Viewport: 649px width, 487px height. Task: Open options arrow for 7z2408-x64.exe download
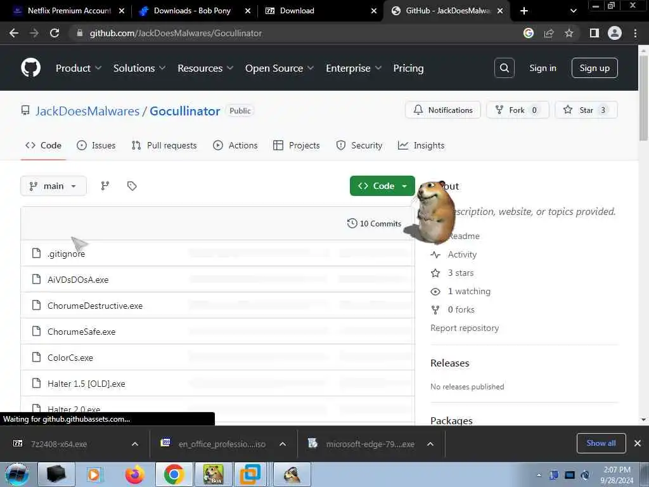click(x=135, y=444)
